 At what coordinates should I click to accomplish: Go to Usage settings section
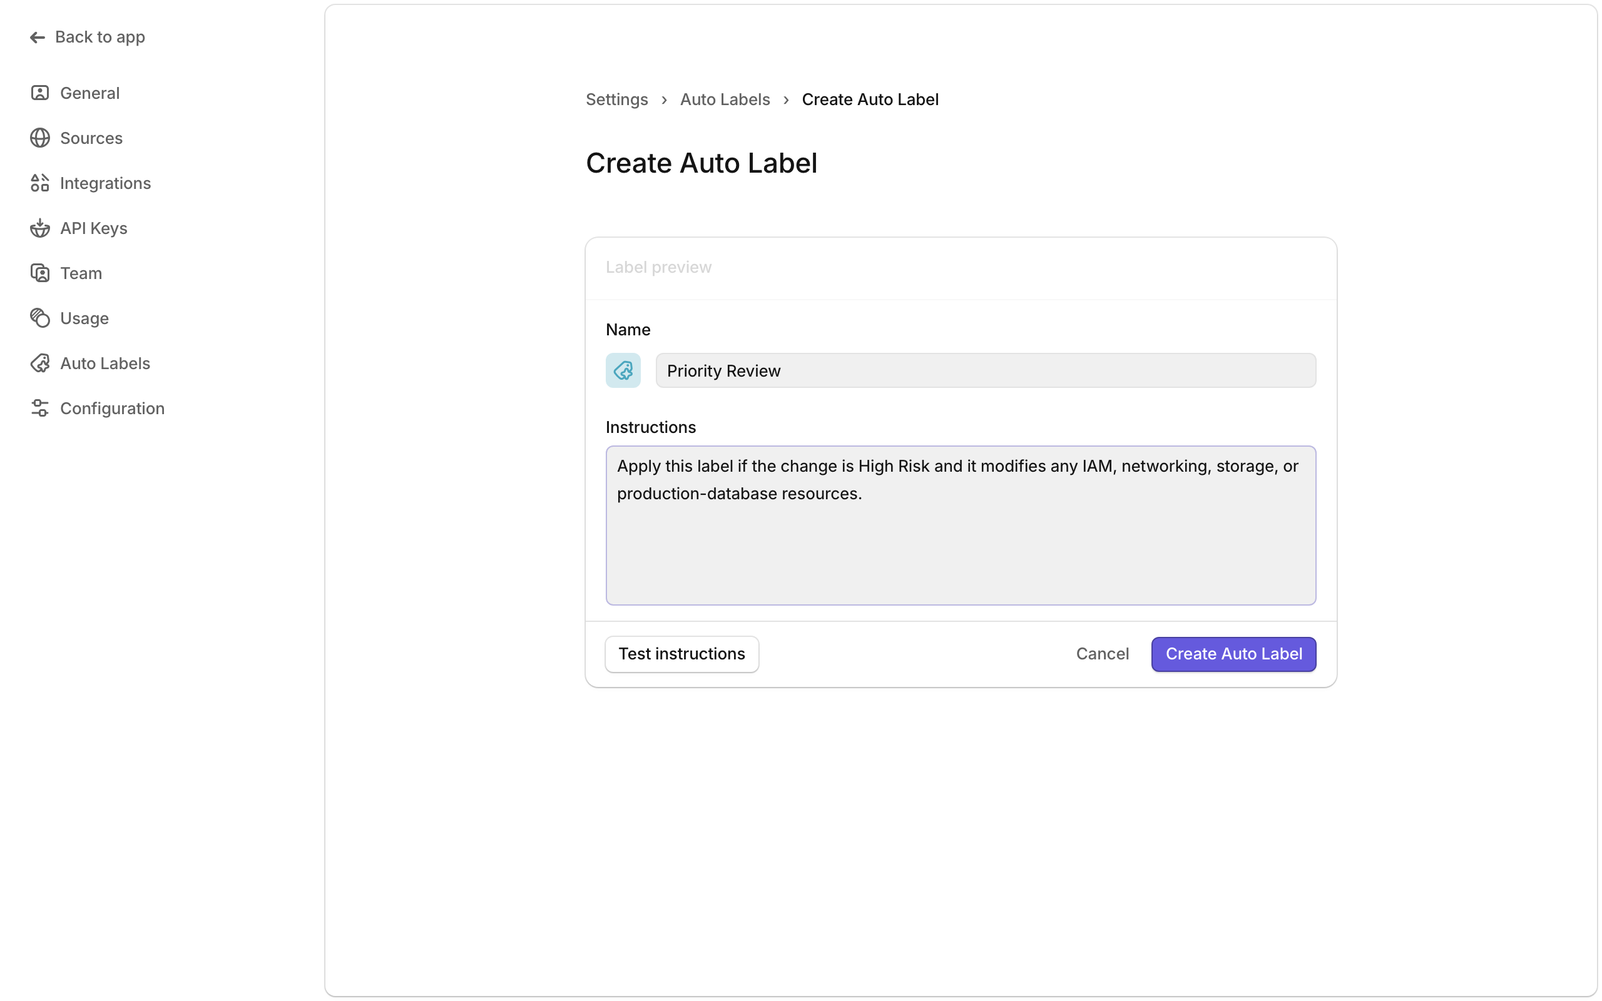tap(84, 318)
